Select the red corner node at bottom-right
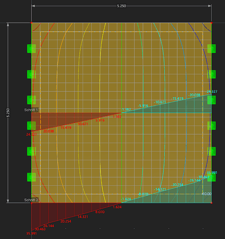 (x=212, y=203)
